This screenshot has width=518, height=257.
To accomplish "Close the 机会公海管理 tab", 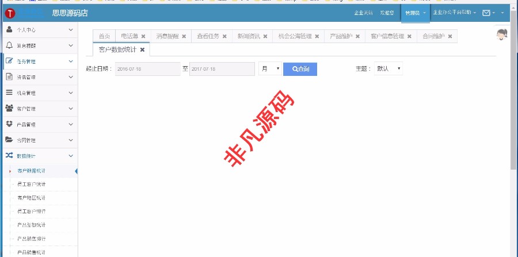I will [x=317, y=36].
